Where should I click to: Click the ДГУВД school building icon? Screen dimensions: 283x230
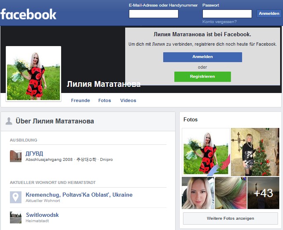(16, 156)
